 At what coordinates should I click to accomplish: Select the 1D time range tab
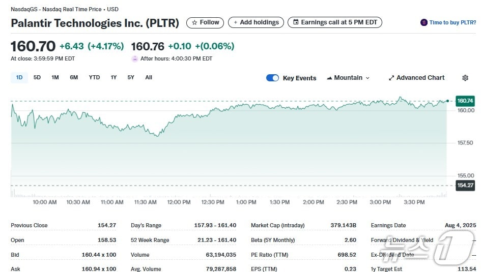19,77
